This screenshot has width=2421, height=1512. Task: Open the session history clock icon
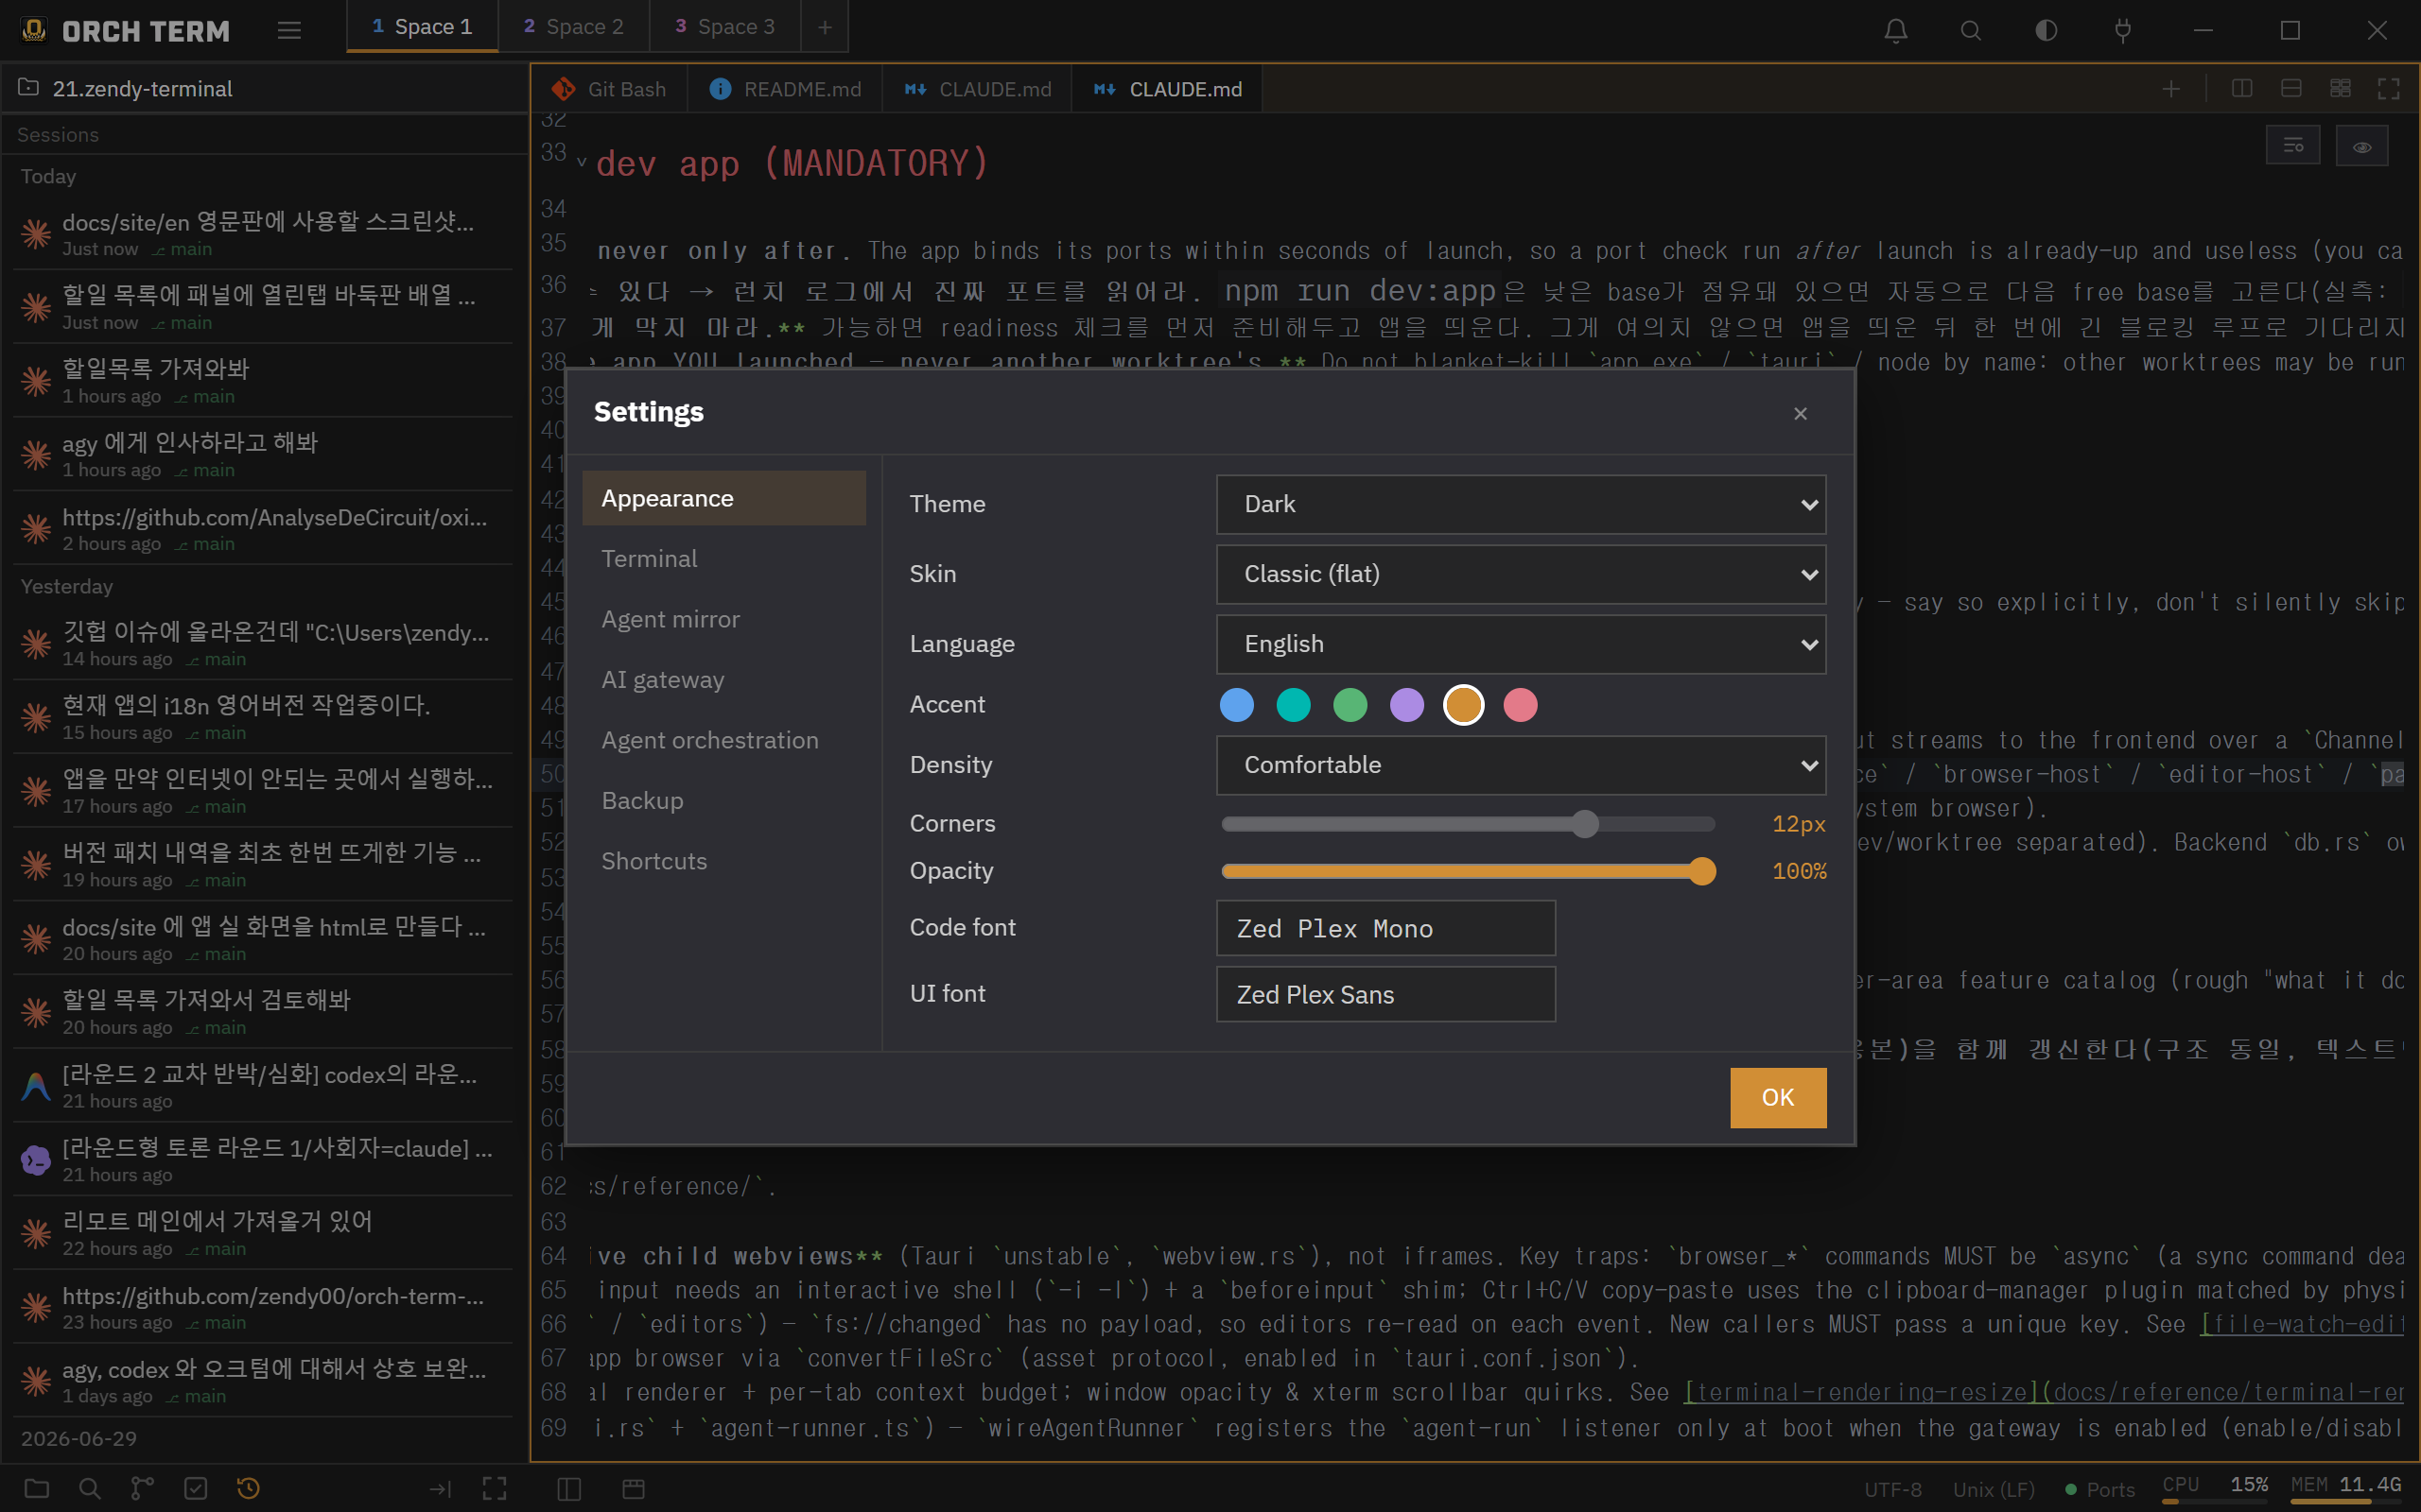pos(248,1488)
